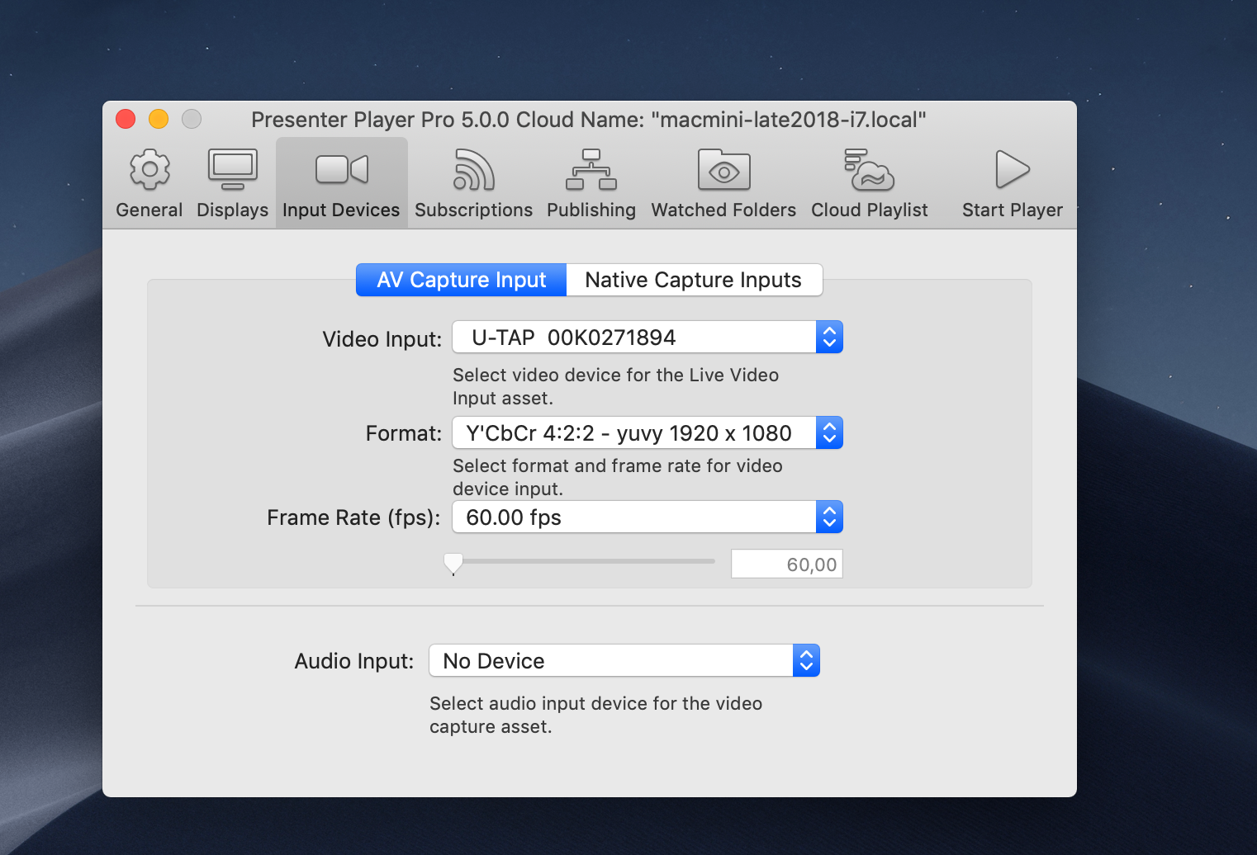The height and width of the screenshot is (855, 1257).
Task: Switch to the Native Capture Inputs tab
Action: coord(694,280)
